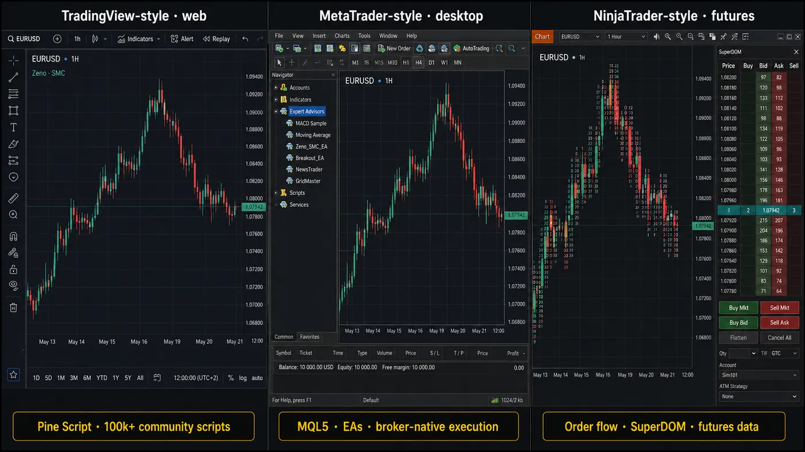805x452 pixels.
Task: Toggle log scale
Action: click(243, 378)
